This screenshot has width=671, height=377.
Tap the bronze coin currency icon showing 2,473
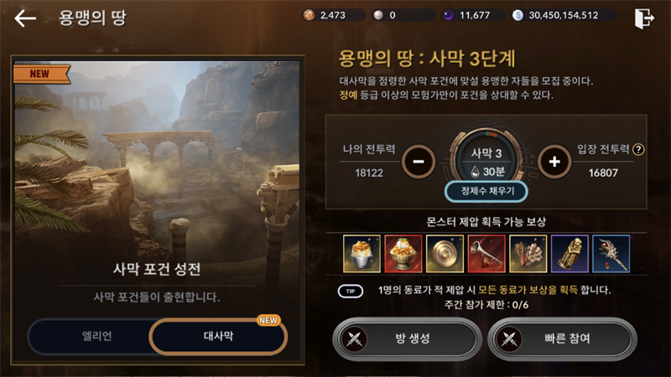click(x=309, y=15)
